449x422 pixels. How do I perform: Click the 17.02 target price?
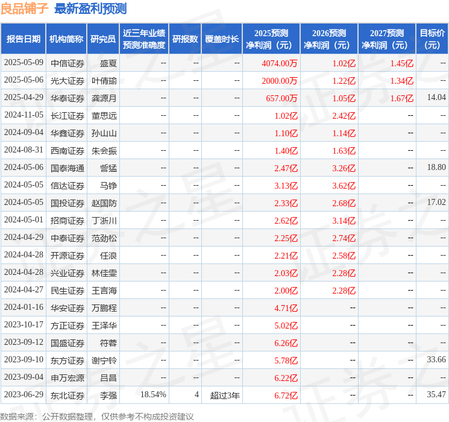point(436,203)
